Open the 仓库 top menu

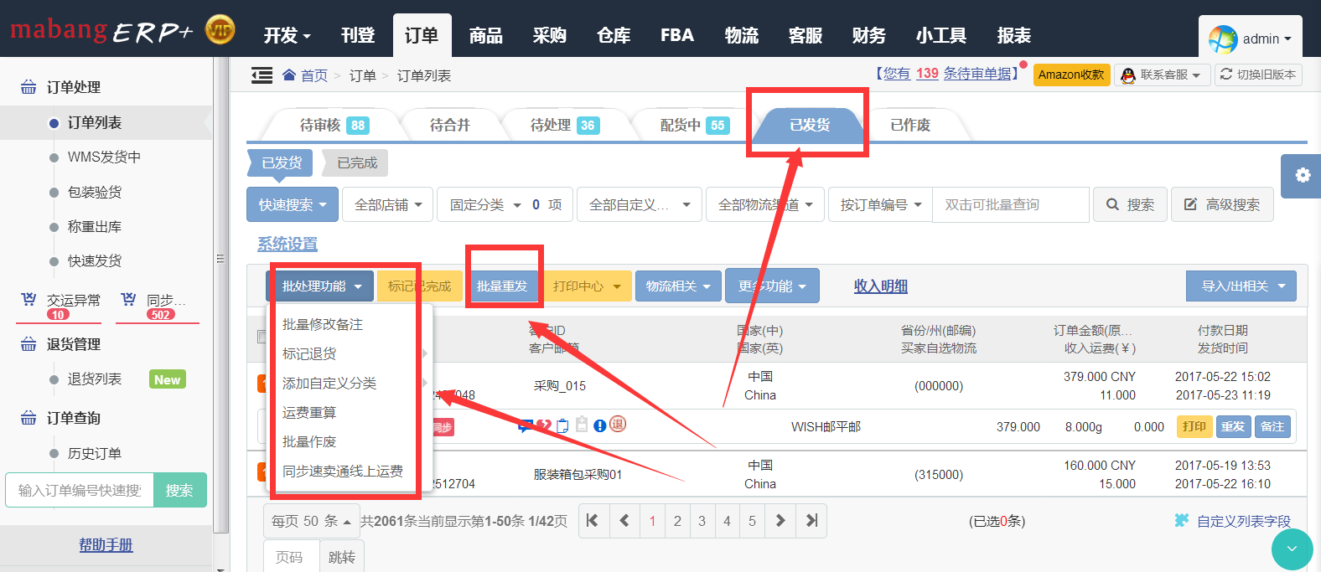click(614, 35)
